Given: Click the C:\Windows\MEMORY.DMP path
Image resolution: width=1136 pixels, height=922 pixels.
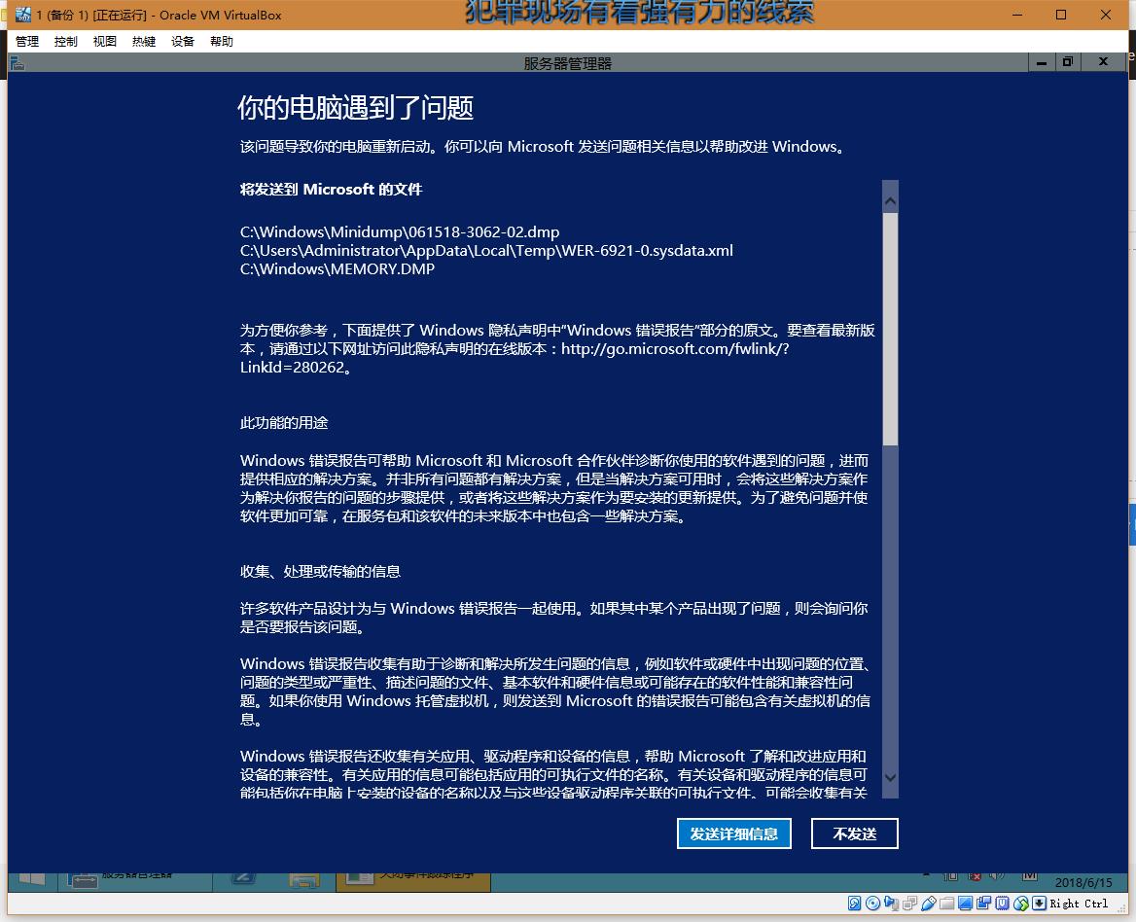Looking at the screenshot, I should [337, 269].
